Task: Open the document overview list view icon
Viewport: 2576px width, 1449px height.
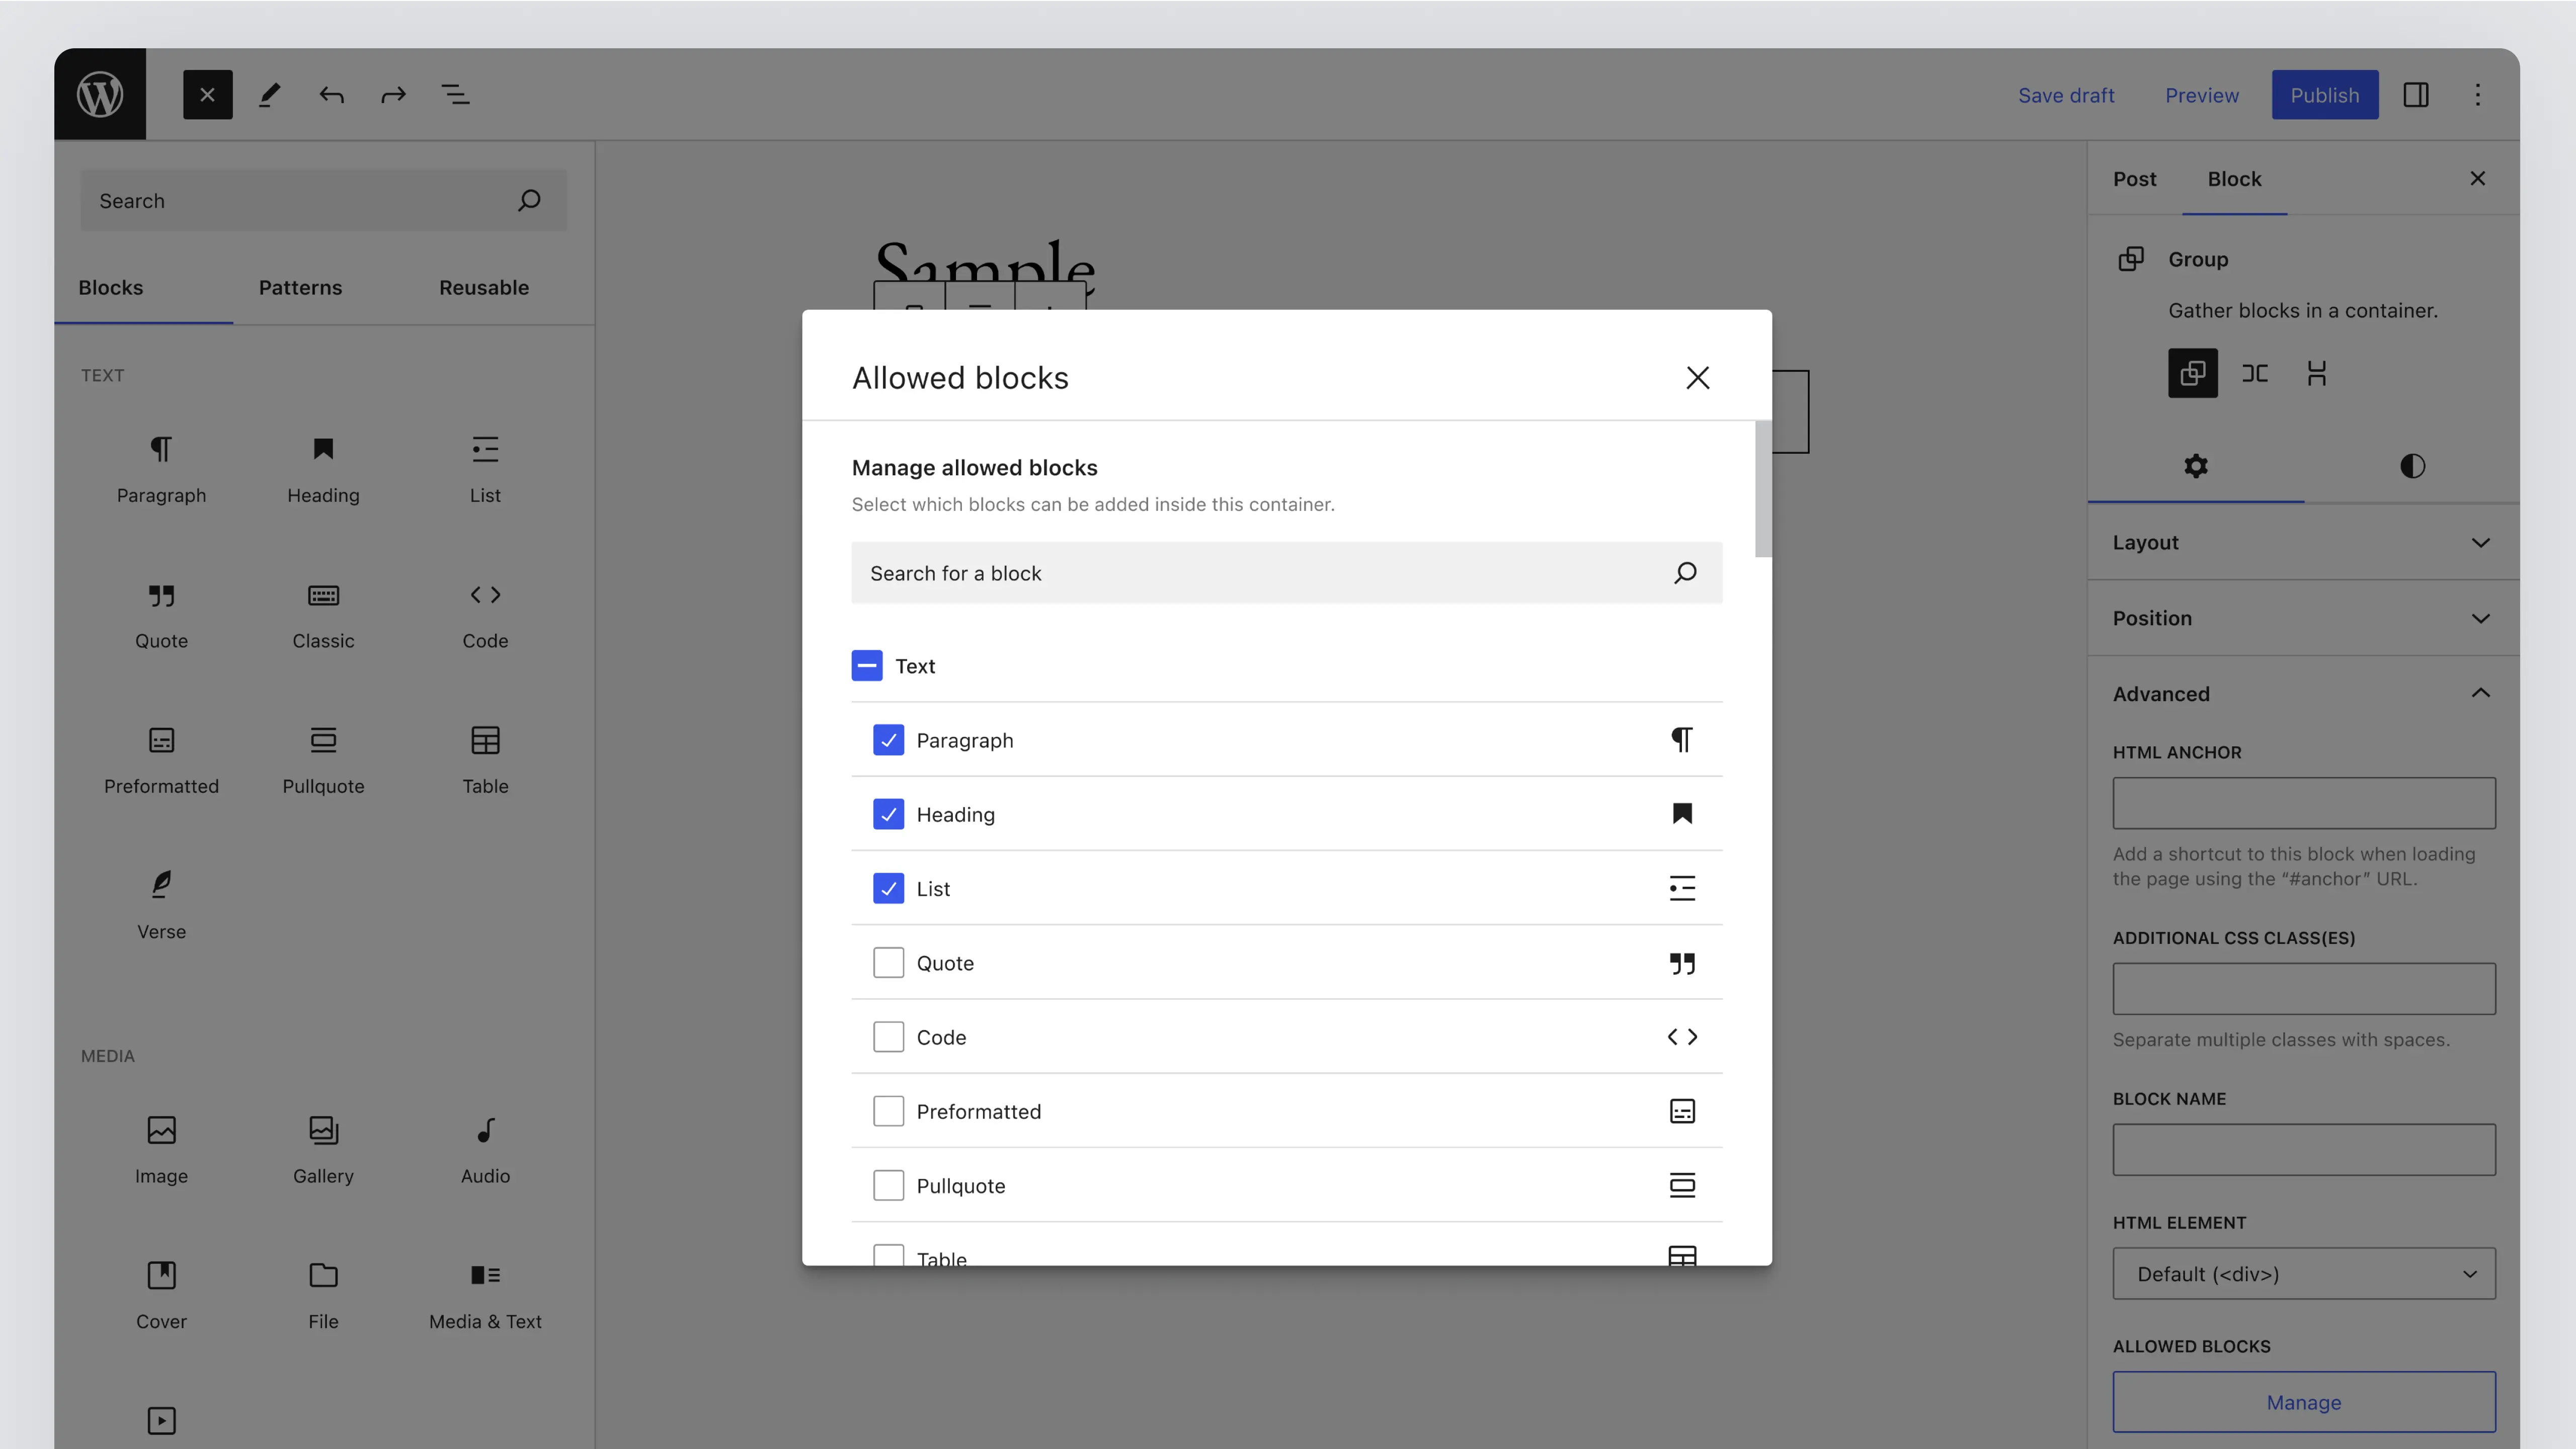Action: click(455, 95)
